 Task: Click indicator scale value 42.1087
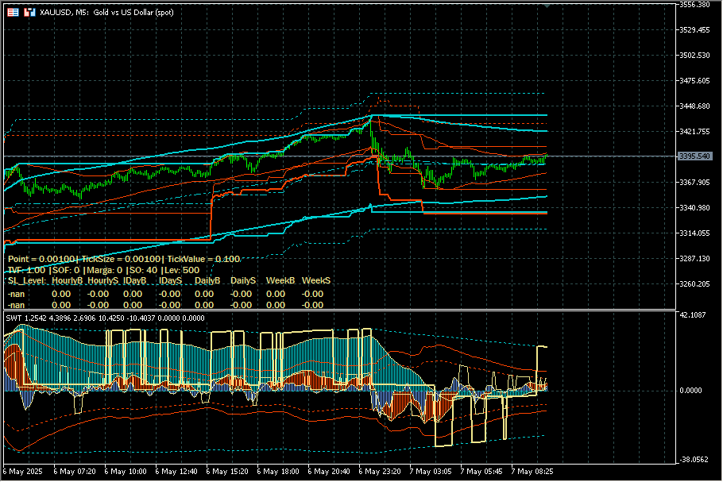(x=693, y=314)
